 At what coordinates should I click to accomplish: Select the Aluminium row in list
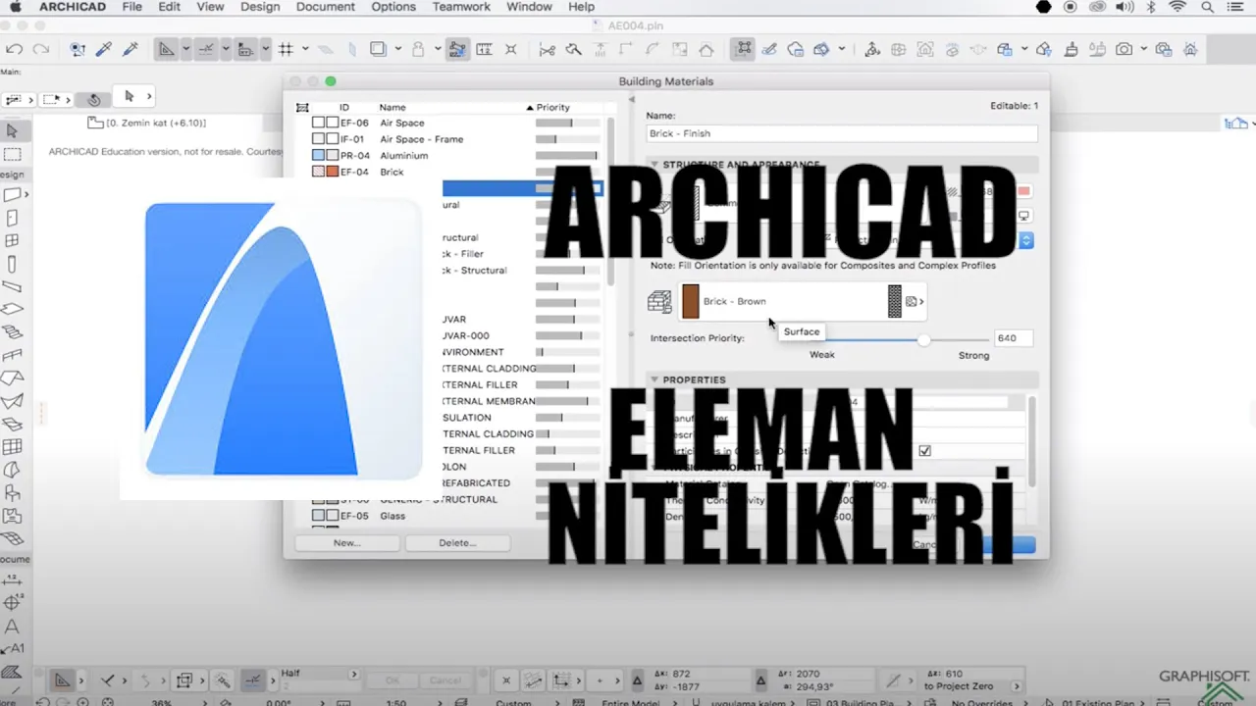coord(456,156)
